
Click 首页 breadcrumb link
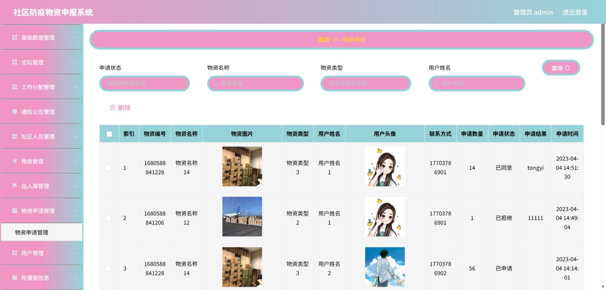[x=323, y=40]
